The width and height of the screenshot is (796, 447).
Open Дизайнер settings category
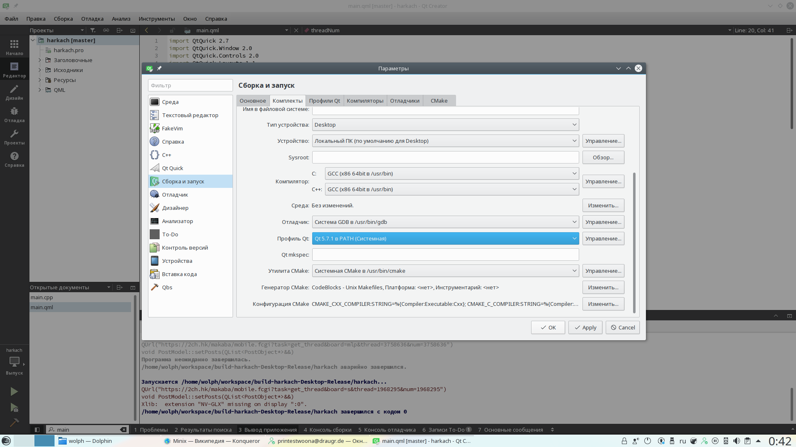click(x=190, y=208)
